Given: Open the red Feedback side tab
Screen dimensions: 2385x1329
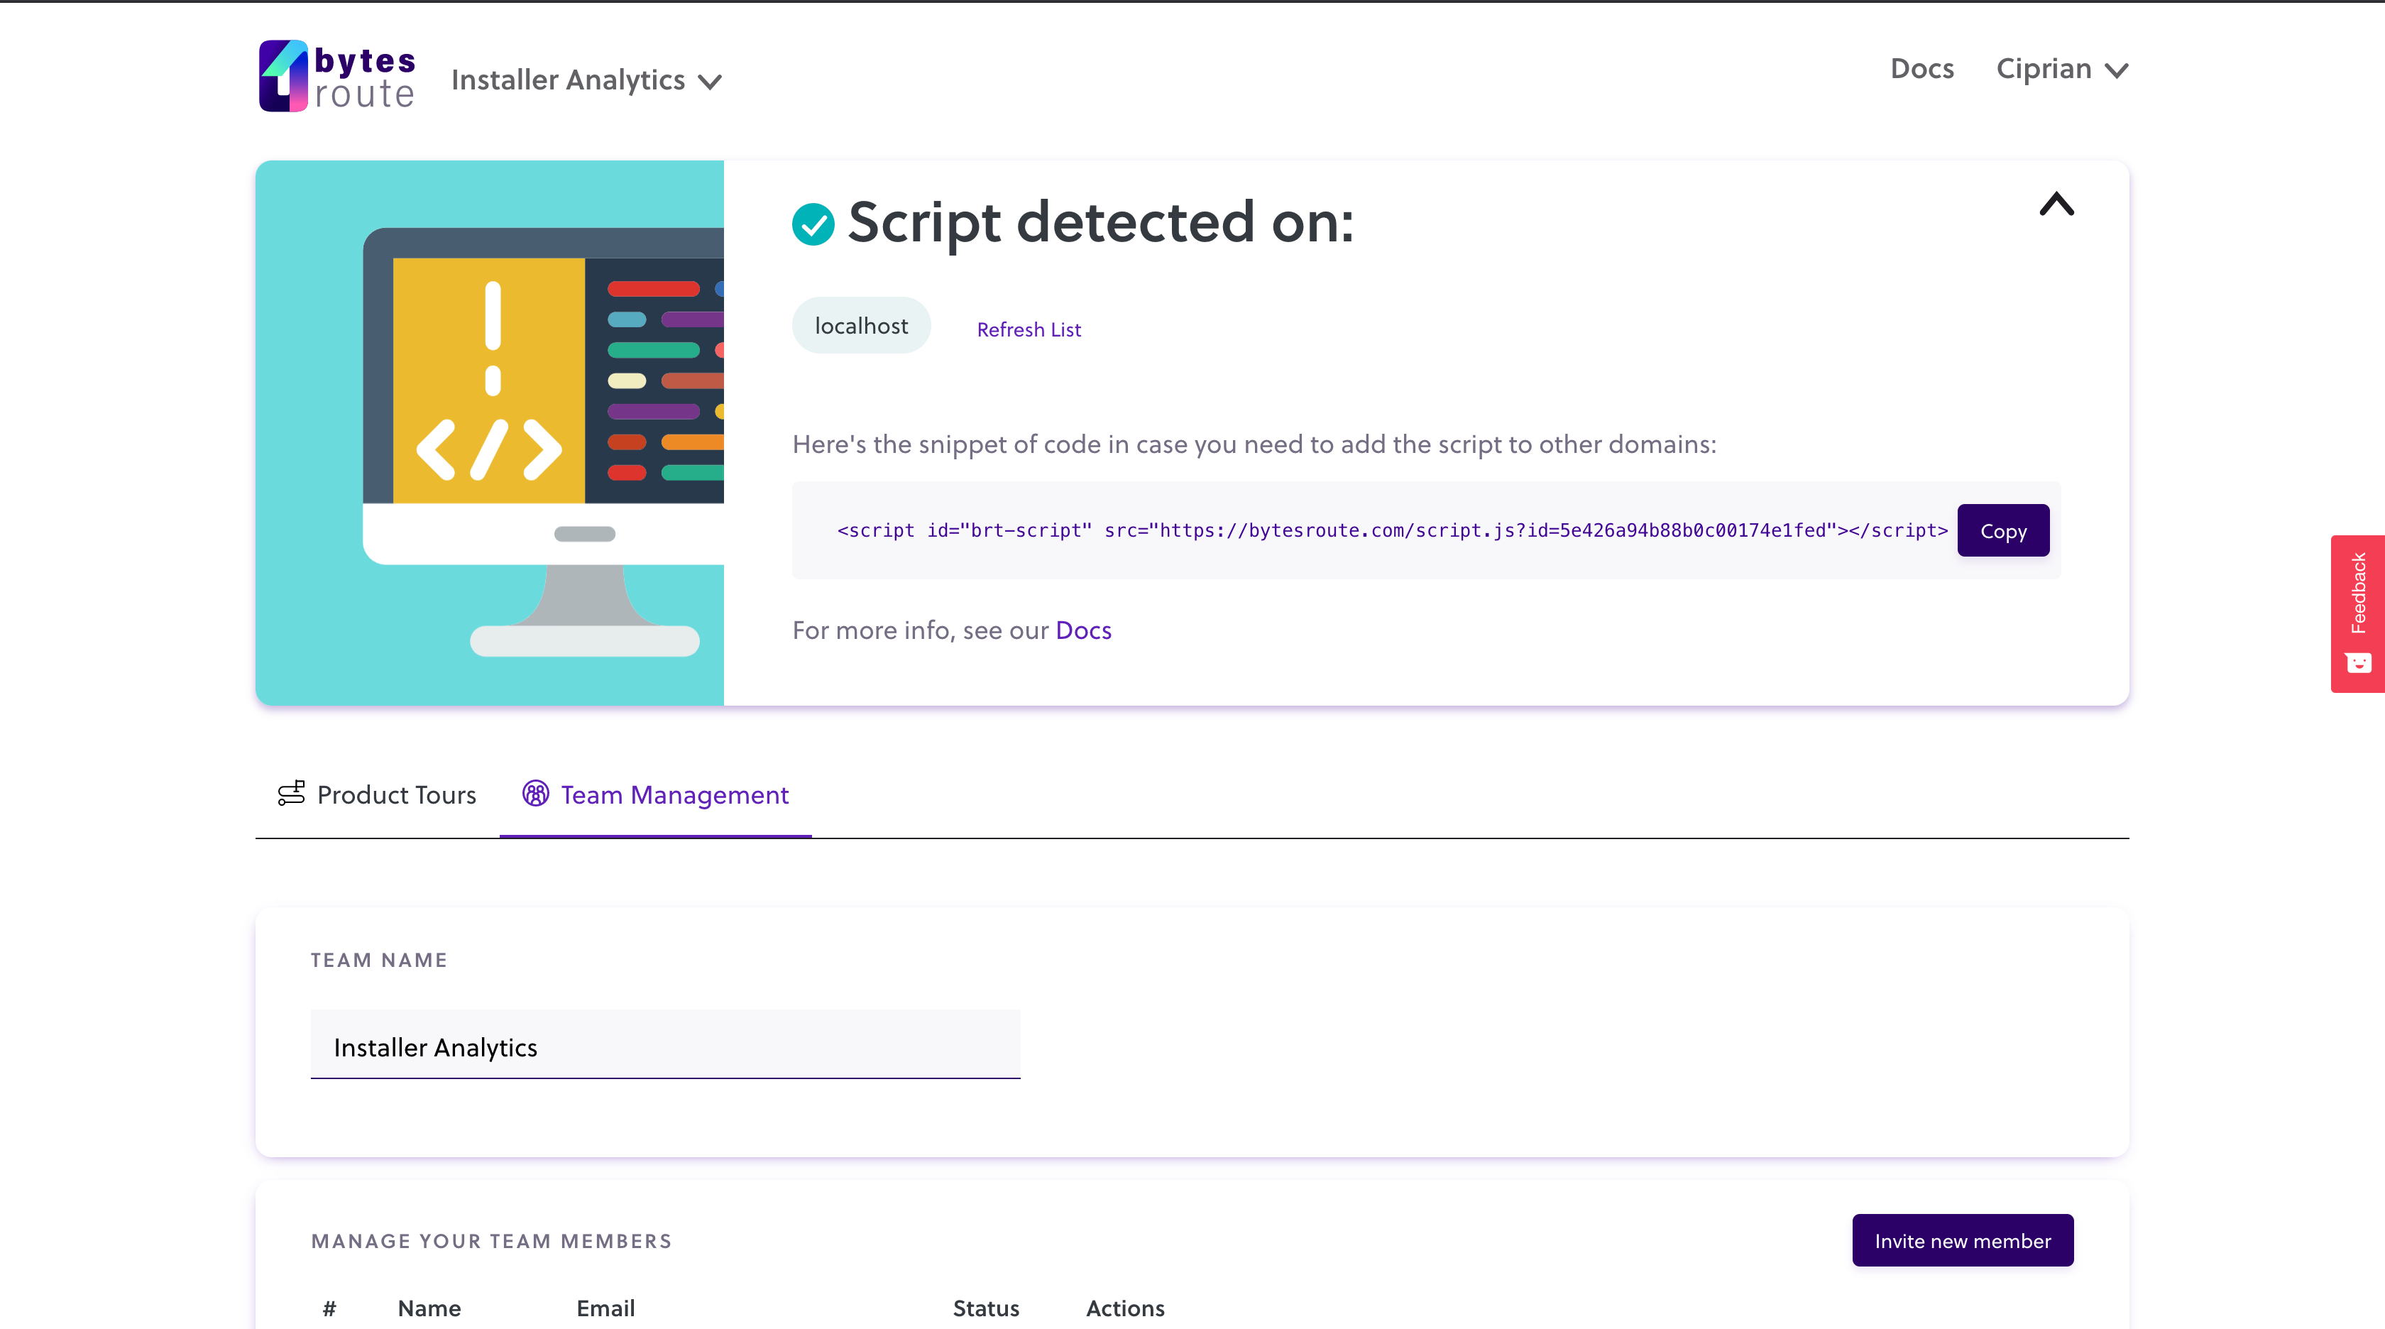Looking at the screenshot, I should [x=2357, y=593].
